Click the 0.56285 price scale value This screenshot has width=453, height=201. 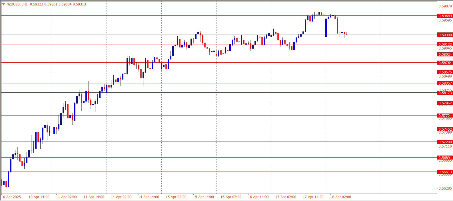(445, 188)
